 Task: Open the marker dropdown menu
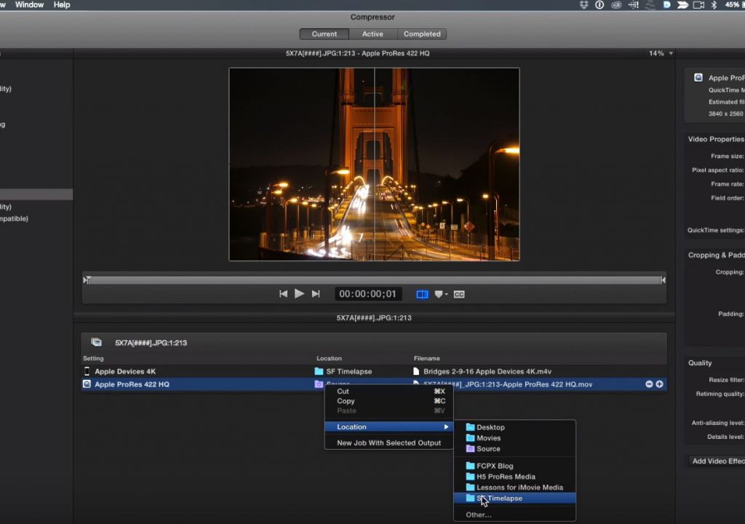click(x=441, y=294)
